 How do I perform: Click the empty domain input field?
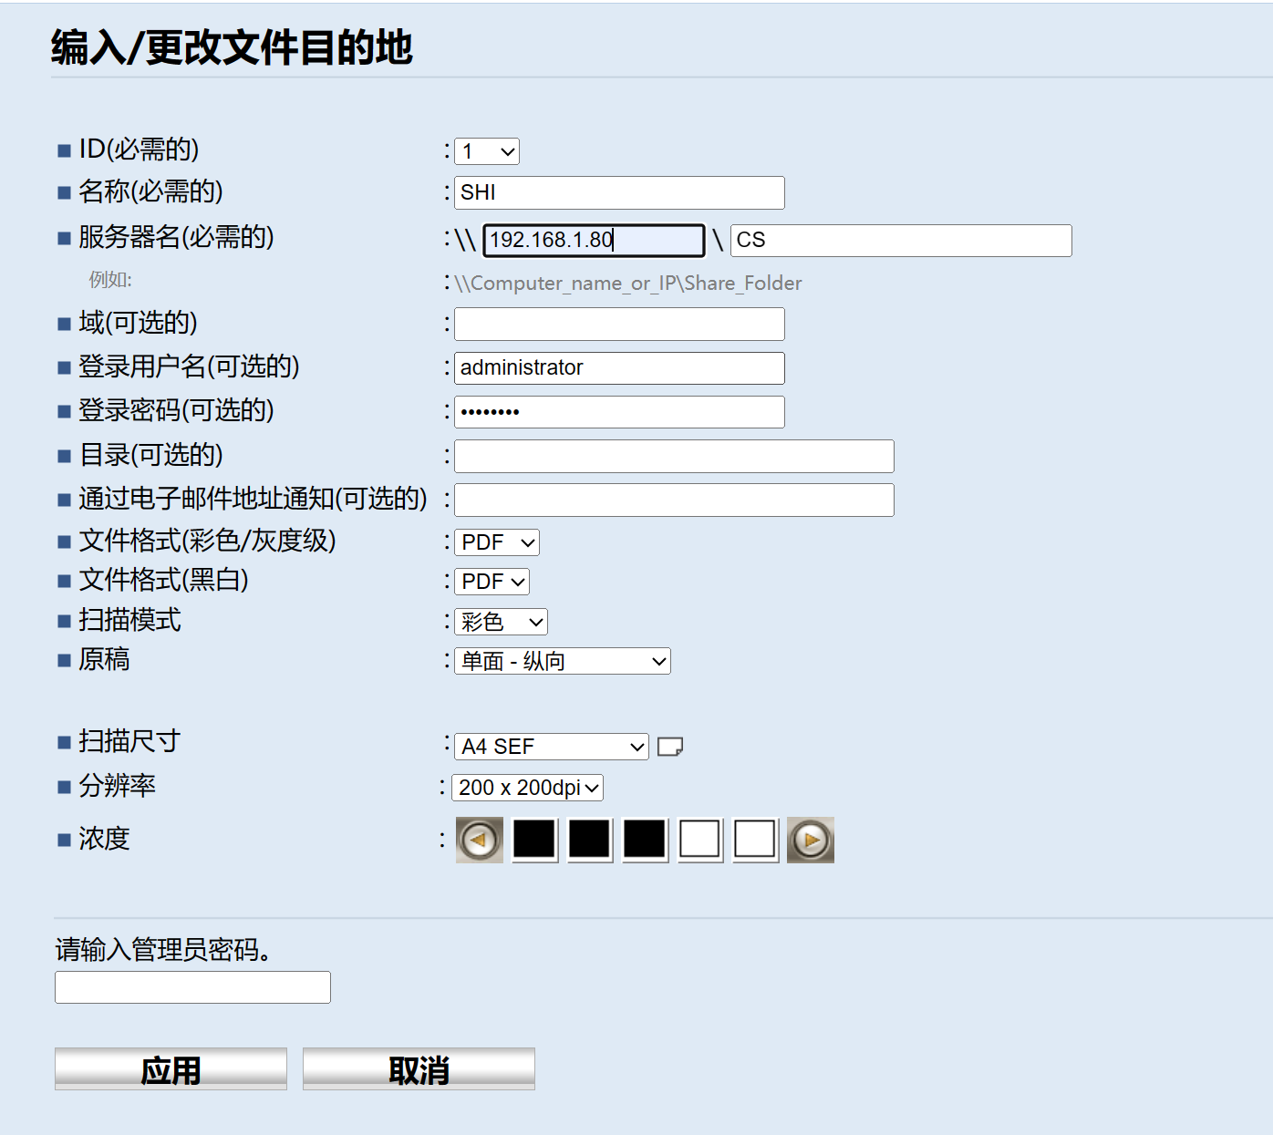coord(619,324)
